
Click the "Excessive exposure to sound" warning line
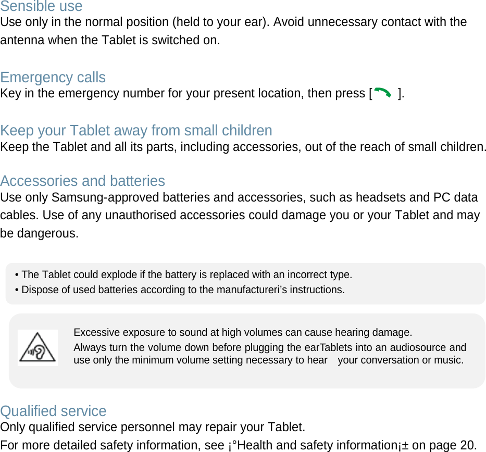pos(243,333)
